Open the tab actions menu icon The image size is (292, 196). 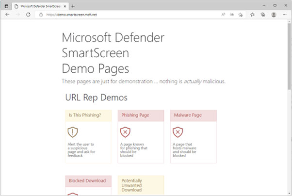tap(6, 6)
